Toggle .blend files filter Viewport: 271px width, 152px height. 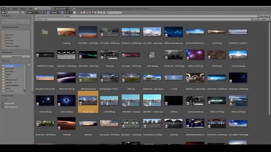coord(84,12)
